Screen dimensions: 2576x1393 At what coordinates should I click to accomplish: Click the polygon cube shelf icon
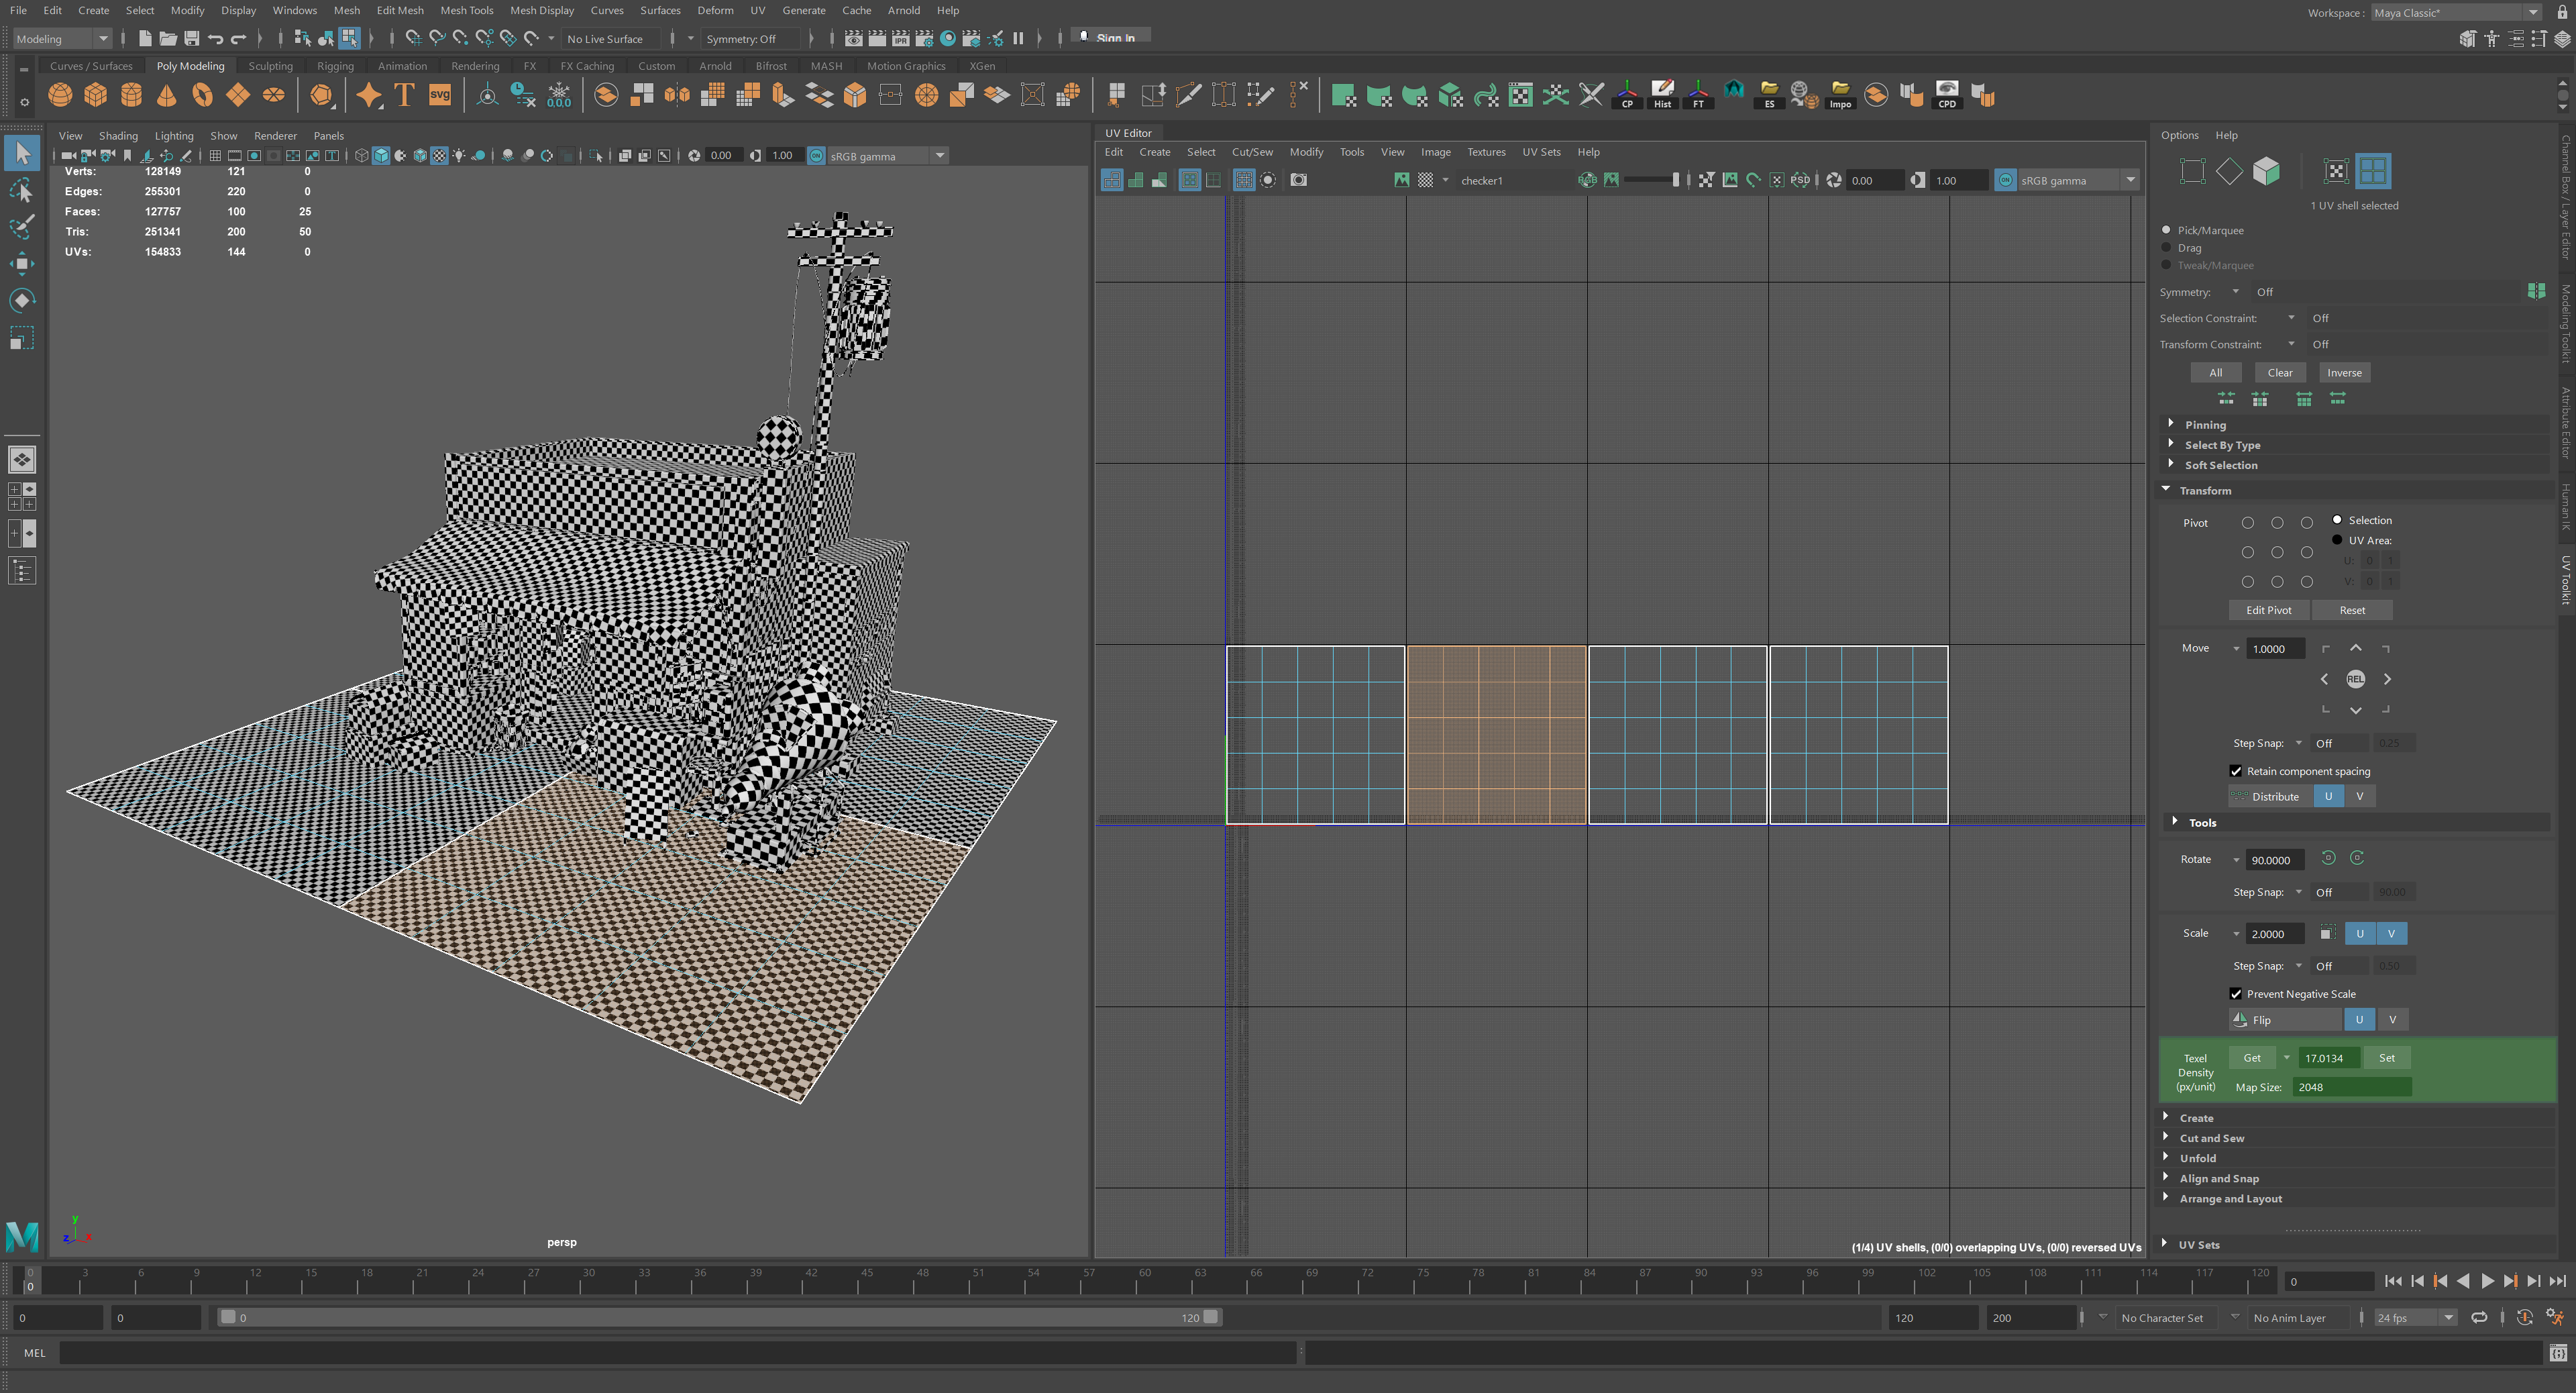[96, 95]
